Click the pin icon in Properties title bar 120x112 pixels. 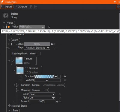(x=115, y=2)
